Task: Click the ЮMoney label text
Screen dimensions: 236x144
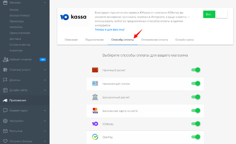Action: (x=108, y=124)
